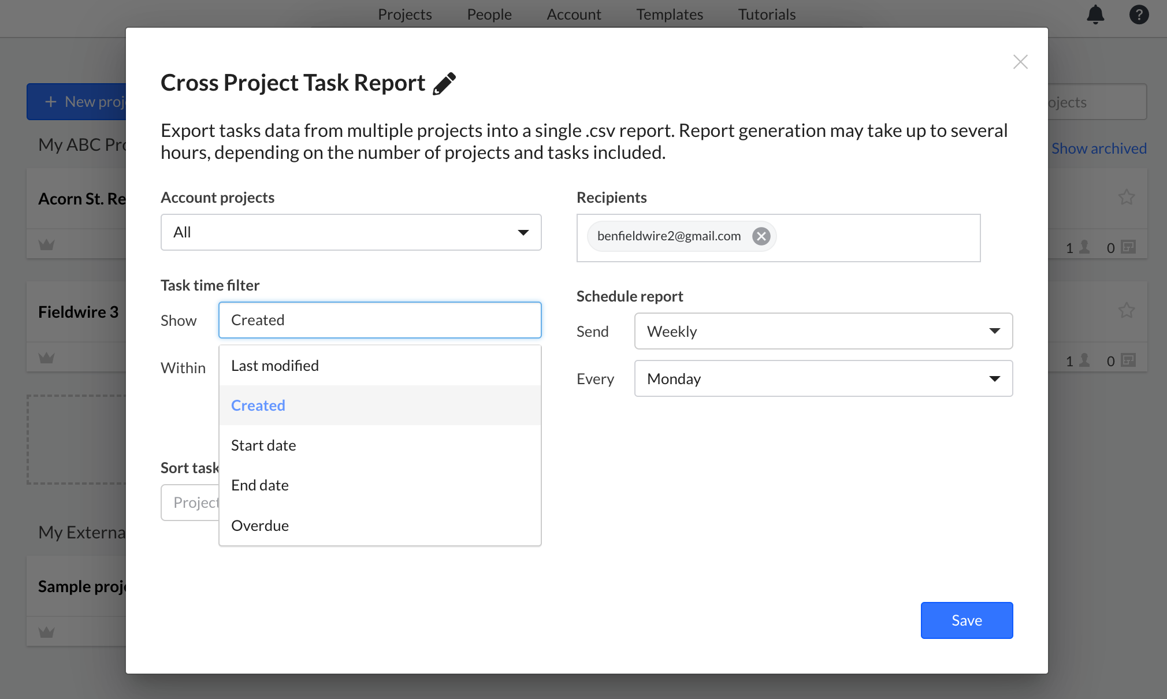Click crown icon on Acorn St. card
Screen dimensions: 1167x699
[46, 245]
